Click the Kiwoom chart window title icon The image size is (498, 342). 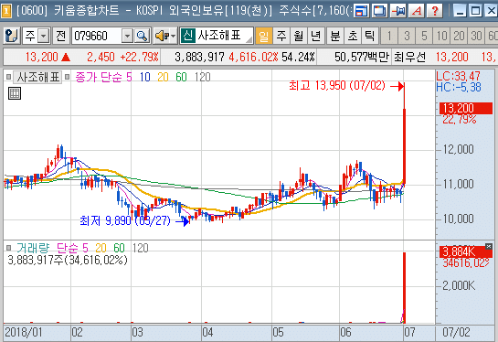(5, 11)
